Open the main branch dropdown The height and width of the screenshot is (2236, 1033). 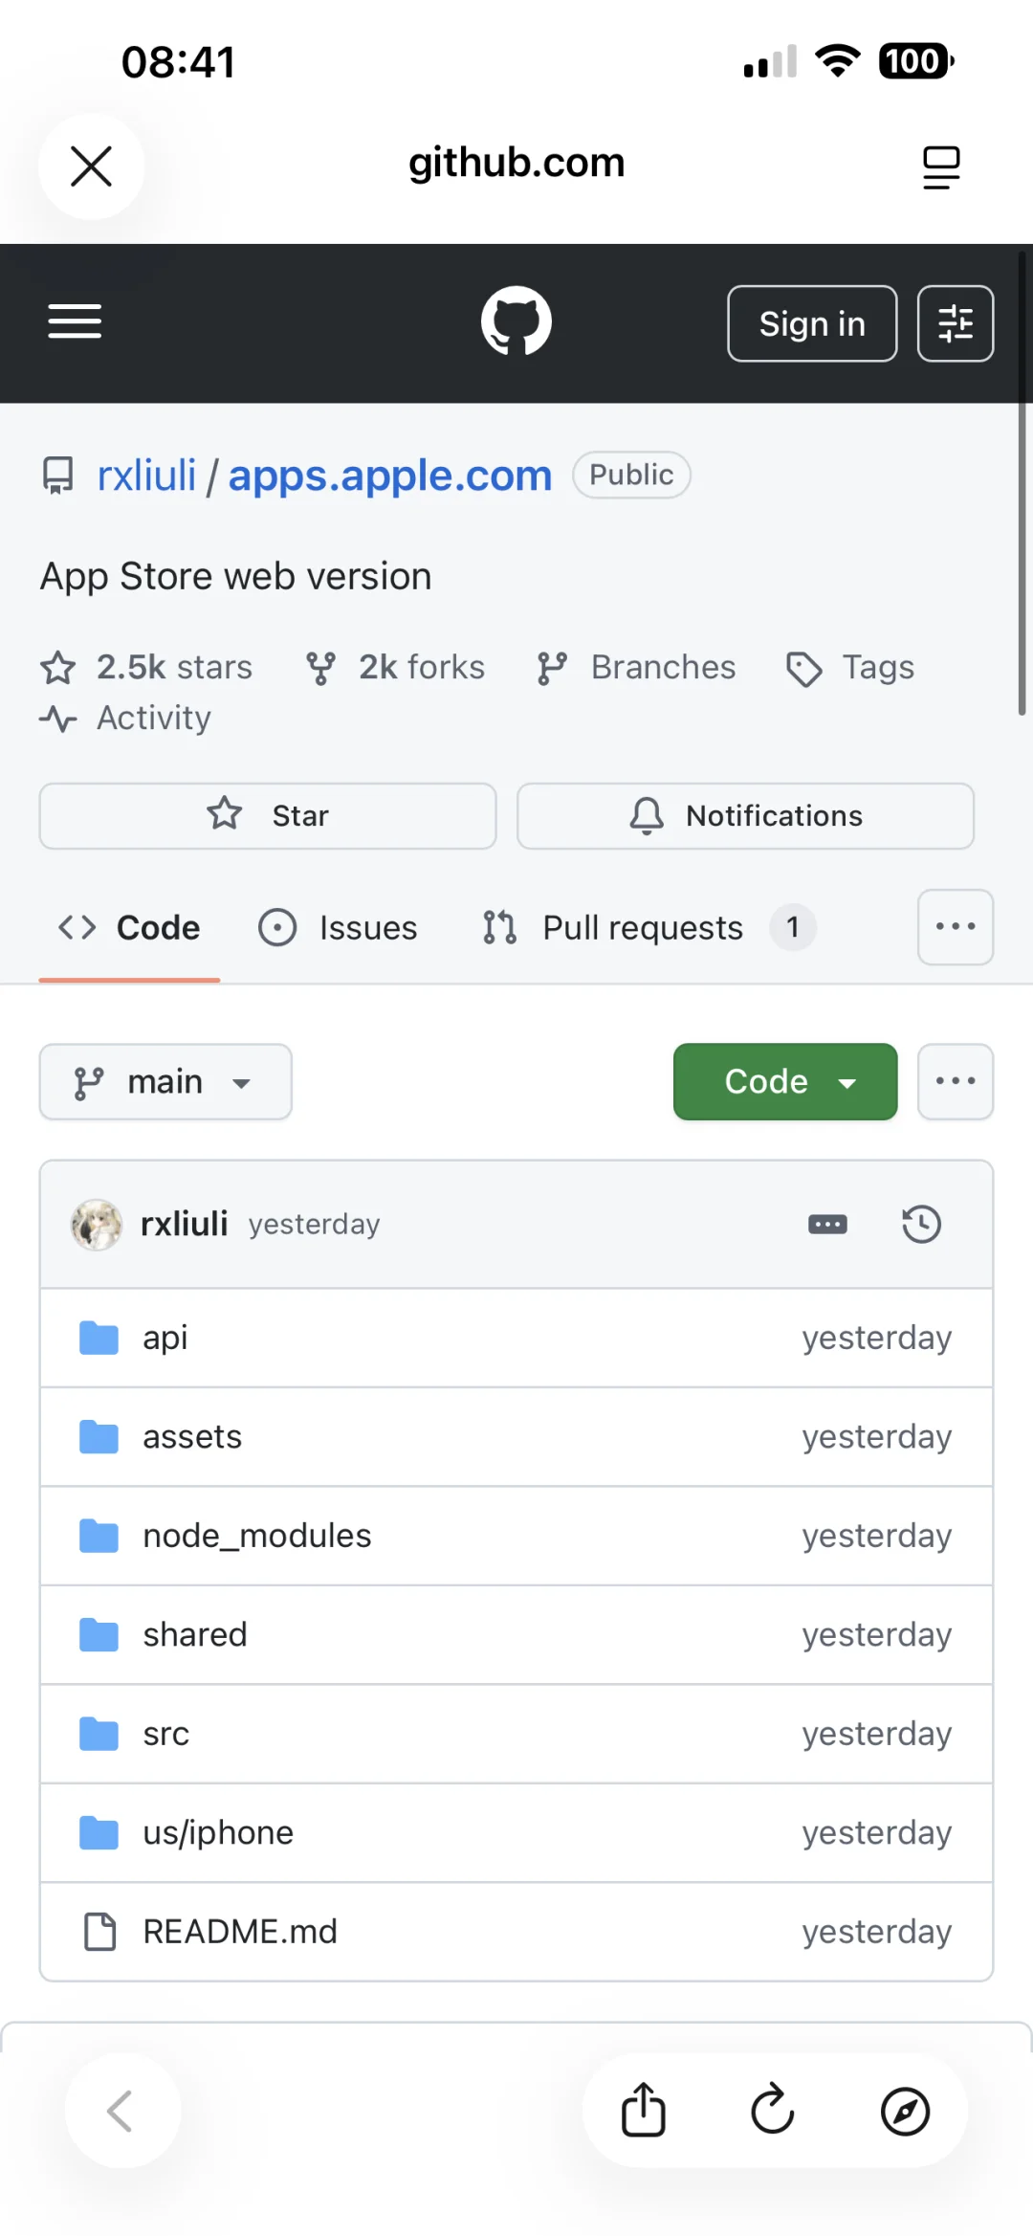coord(165,1081)
